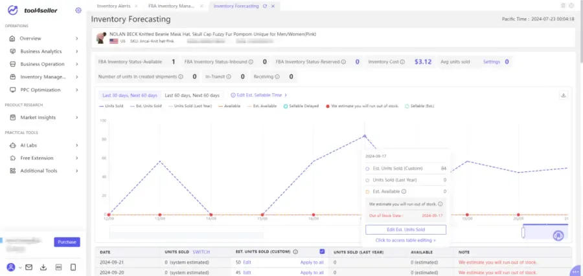Switch to the FBA Inventory Management tab

tap(171, 6)
